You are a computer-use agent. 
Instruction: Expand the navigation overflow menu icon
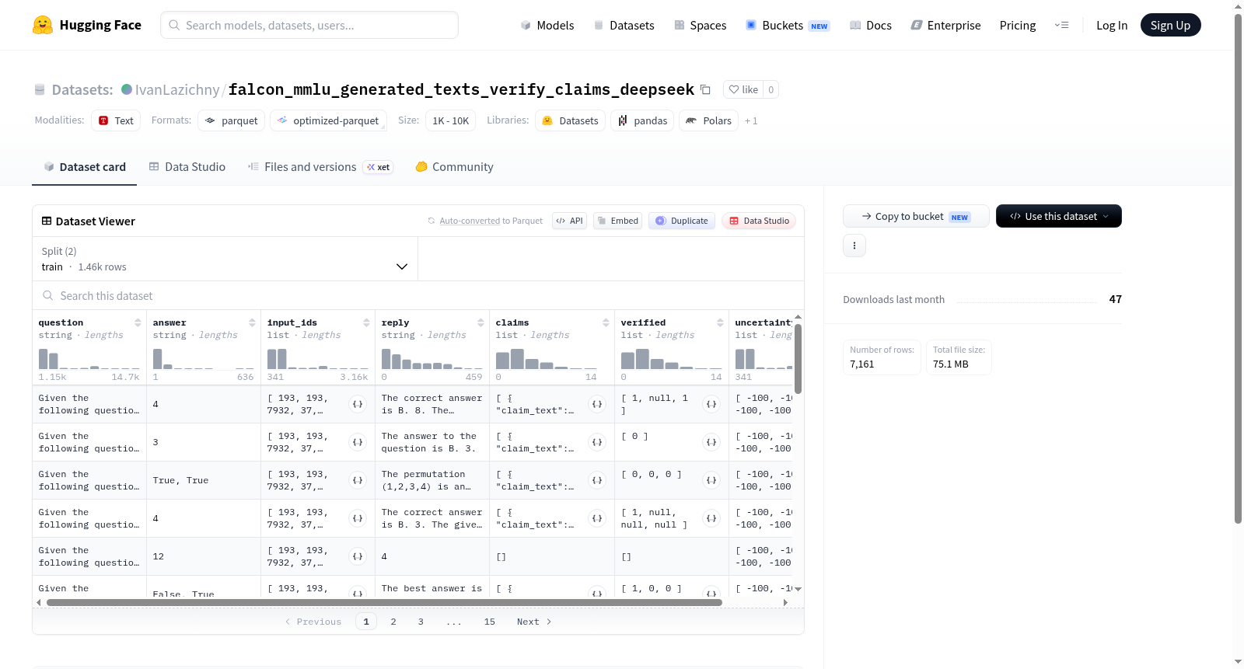[1061, 25]
